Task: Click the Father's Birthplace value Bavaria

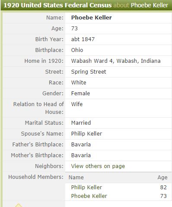Action: (81, 145)
